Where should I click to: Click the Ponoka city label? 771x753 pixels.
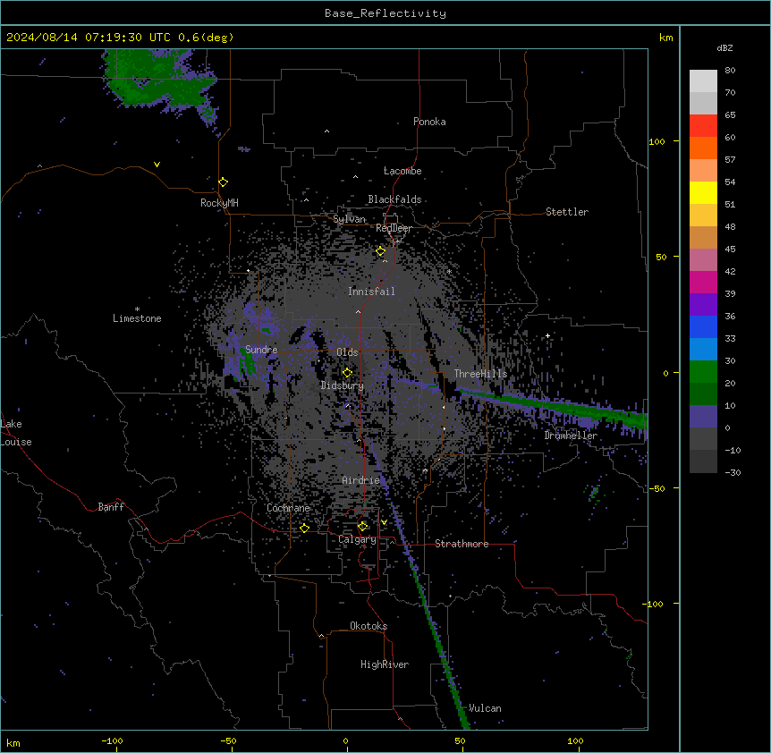pos(429,122)
